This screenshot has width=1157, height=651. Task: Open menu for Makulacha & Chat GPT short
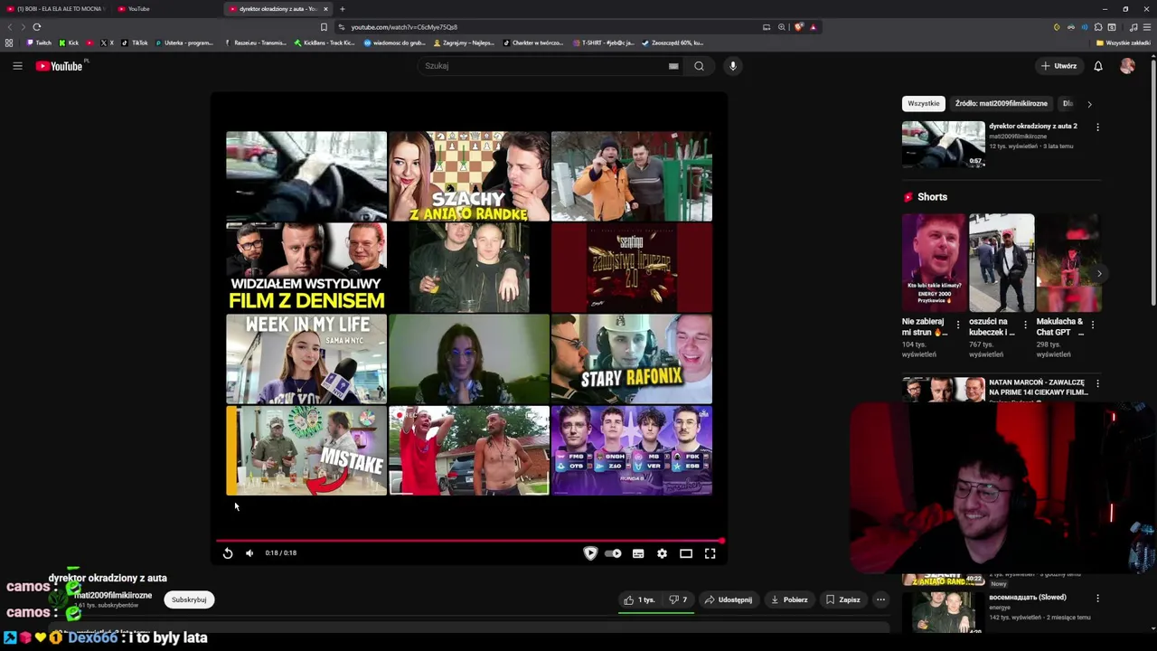pyautogui.click(x=1093, y=325)
